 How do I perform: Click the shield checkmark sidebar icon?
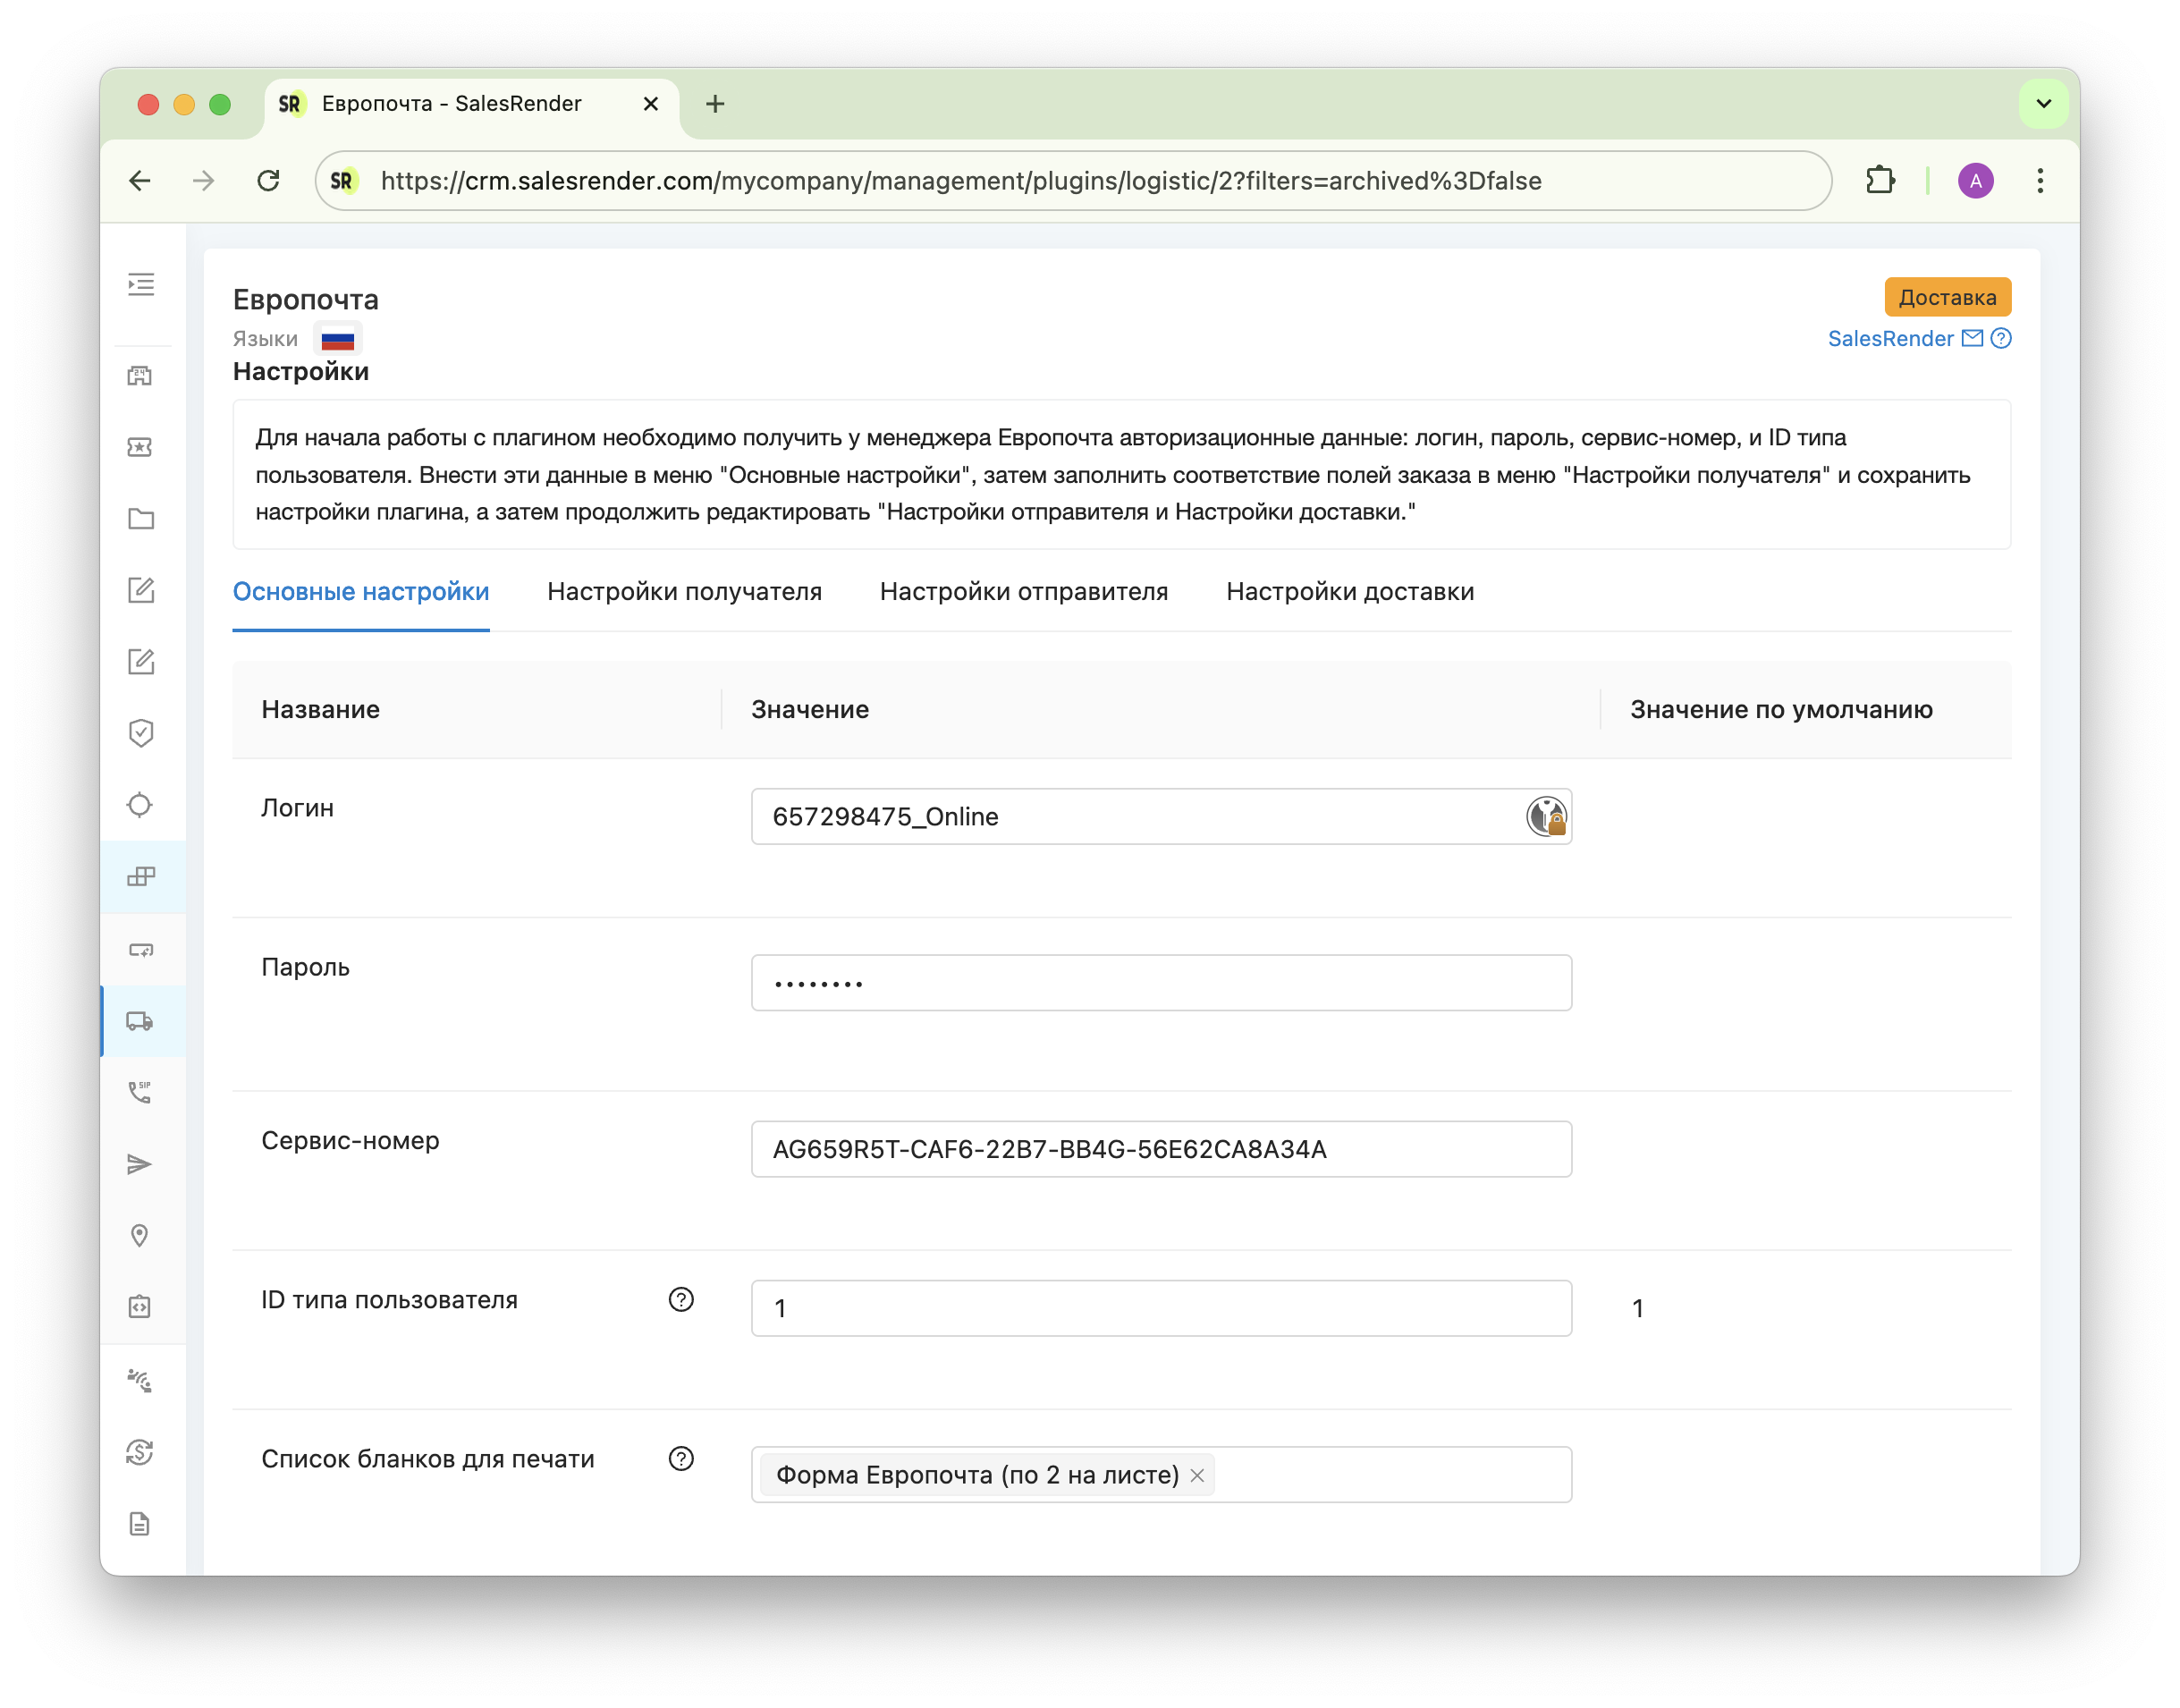141,733
